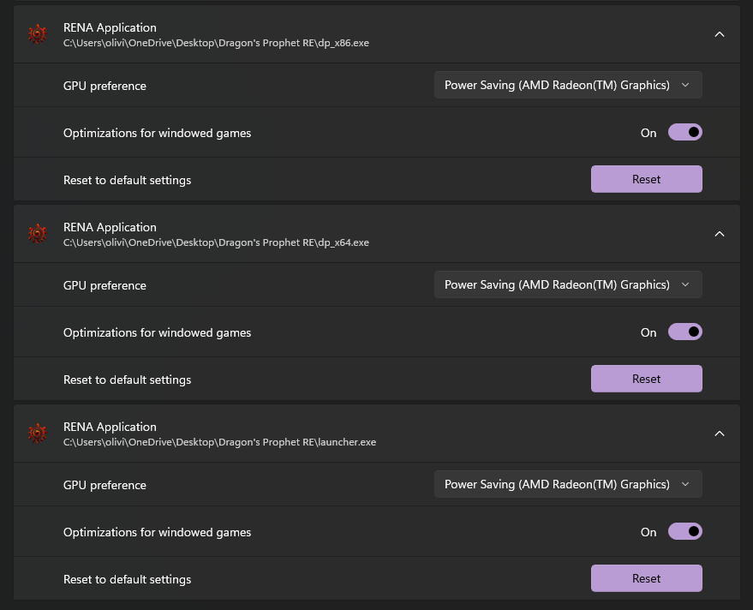753x610 pixels.
Task: Open GPU preference dropdown for dp_x86.exe
Action: click(568, 85)
